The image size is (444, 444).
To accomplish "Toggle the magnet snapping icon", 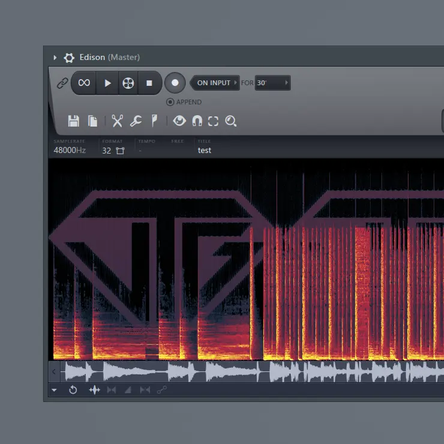I will (197, 121).
